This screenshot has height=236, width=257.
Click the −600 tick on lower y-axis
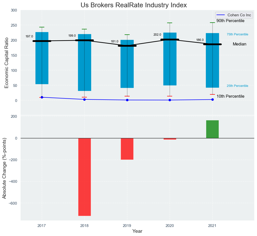(x=13, y=203)
